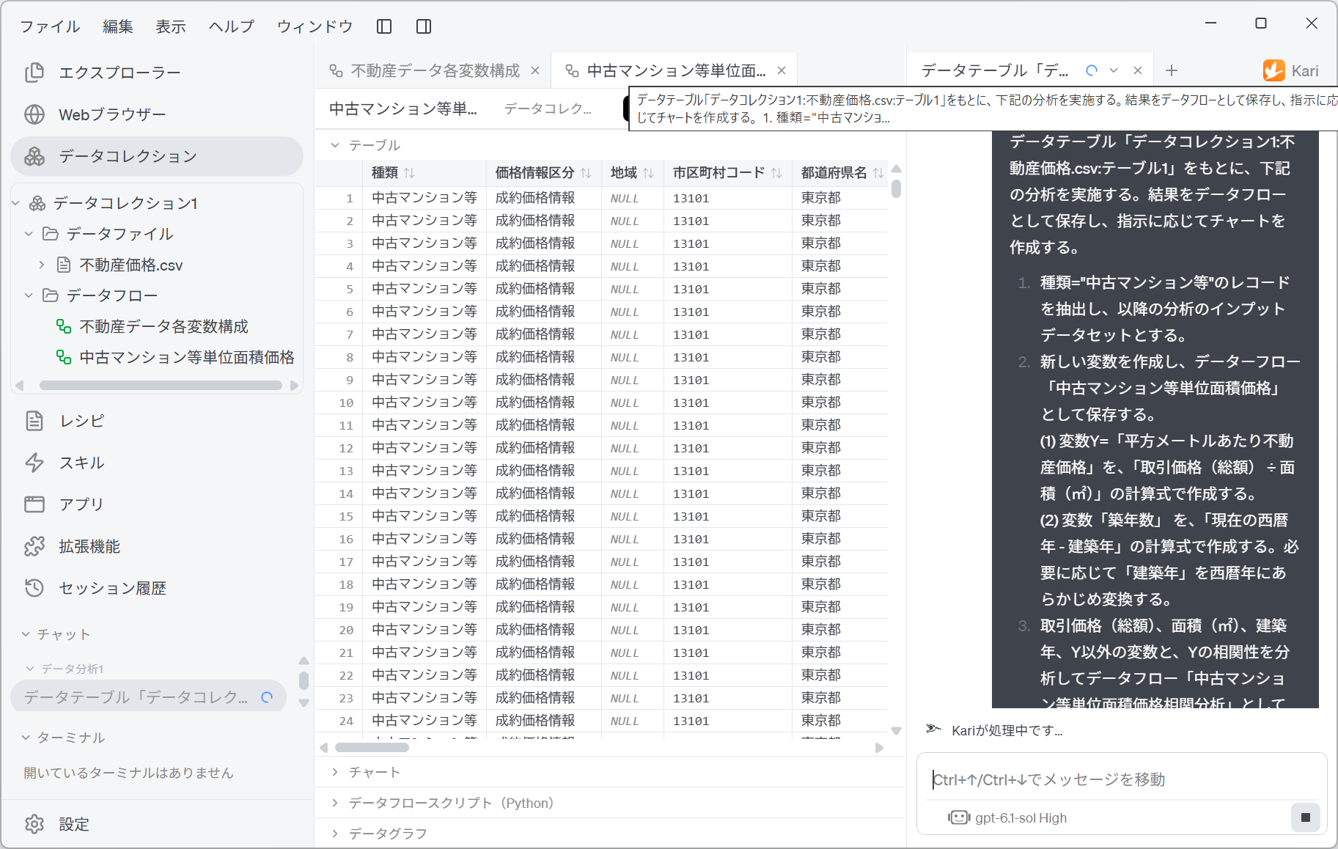Collapse the テーブル section

pyautogui.click(x=336, y=145)
